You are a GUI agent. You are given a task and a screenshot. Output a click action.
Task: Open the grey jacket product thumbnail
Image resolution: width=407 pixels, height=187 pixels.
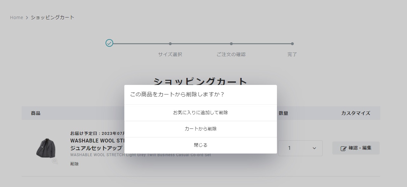(x=46, y=148)
